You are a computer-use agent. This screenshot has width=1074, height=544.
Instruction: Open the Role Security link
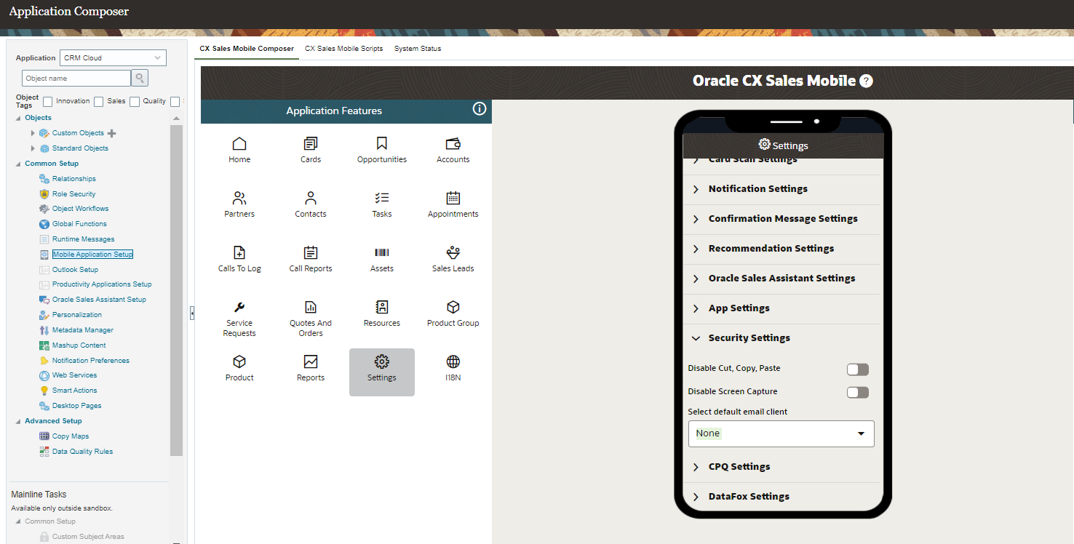74,194
